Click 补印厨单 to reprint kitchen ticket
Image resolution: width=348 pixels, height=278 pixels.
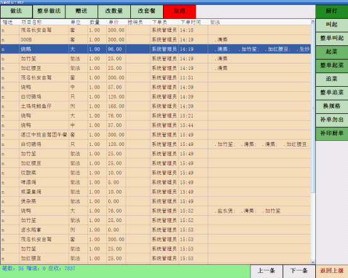(x=332, y=133)
